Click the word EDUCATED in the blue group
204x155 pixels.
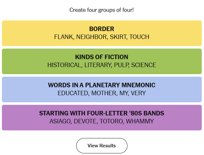pyautogui.click(x=73, y=93)
